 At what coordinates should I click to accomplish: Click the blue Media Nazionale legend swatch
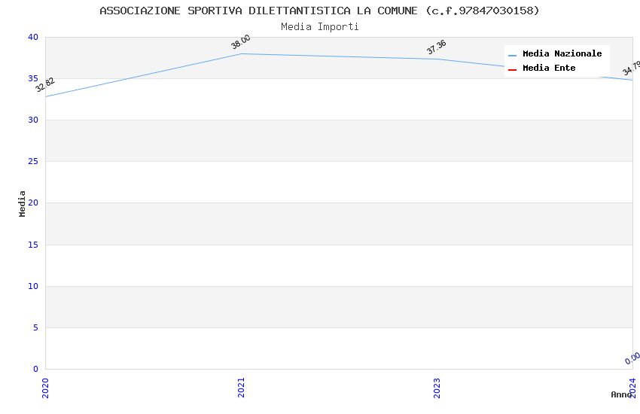coord(512,55)
